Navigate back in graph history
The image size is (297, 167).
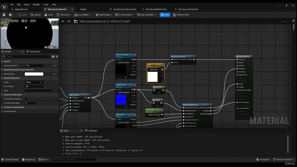pyautogui.click(x=63, y=21)
